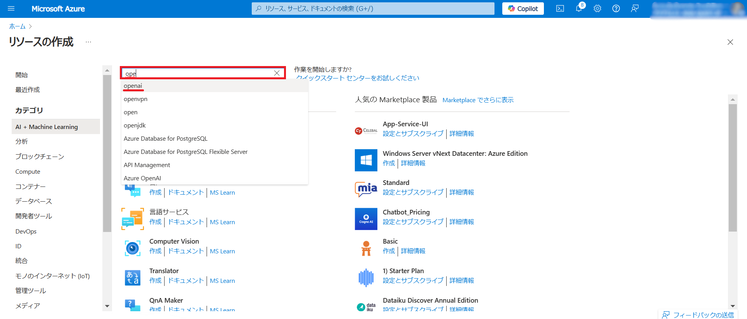The image size is (747, 319).
Task: Click the Translator icon
Action: point(133,277)
